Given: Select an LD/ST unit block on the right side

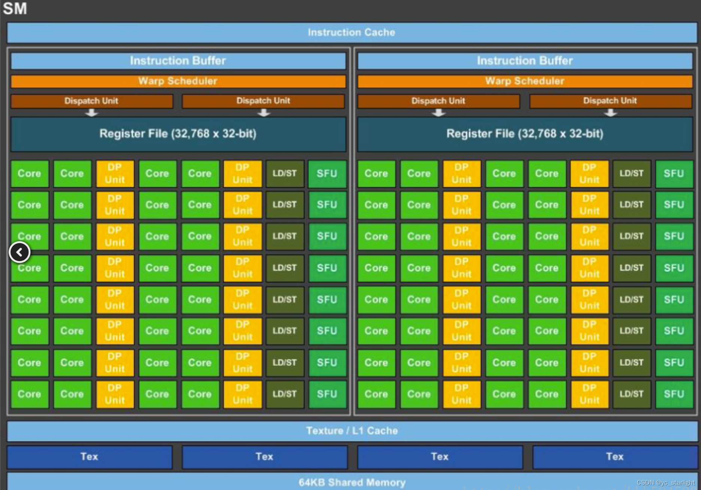Looking at the screenshot, I should [x=632, y=173].
